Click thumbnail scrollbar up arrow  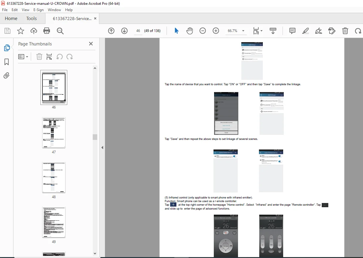95,68
